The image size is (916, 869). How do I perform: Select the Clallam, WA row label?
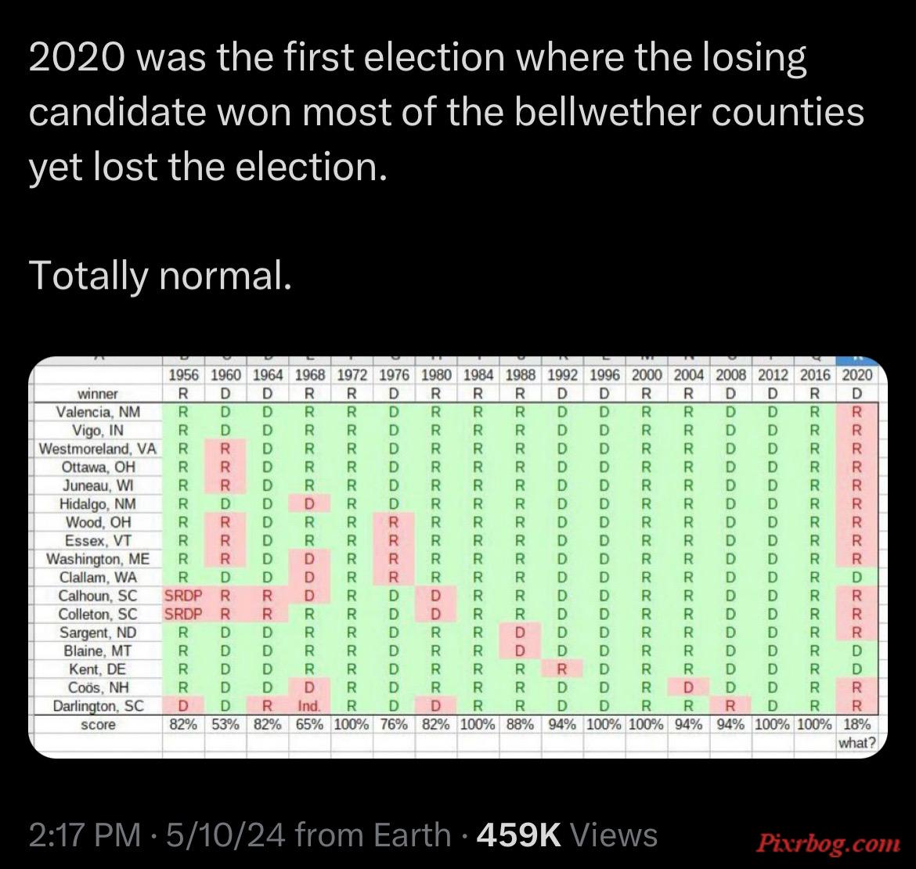(98, 577)
